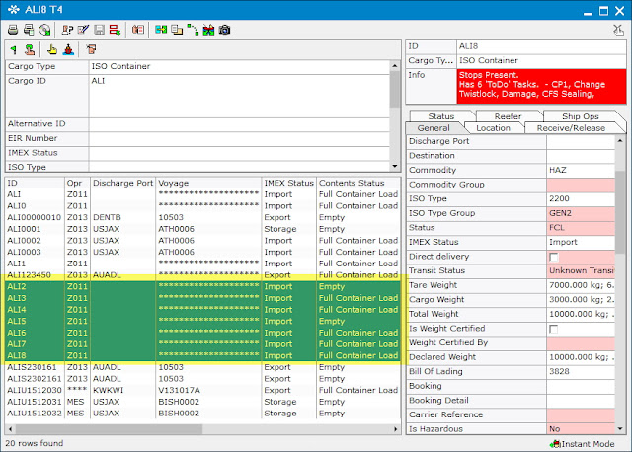Click the Voyage column header
Image resolution: width=632 pixels, height=452 pixels.
click(208, 183)
